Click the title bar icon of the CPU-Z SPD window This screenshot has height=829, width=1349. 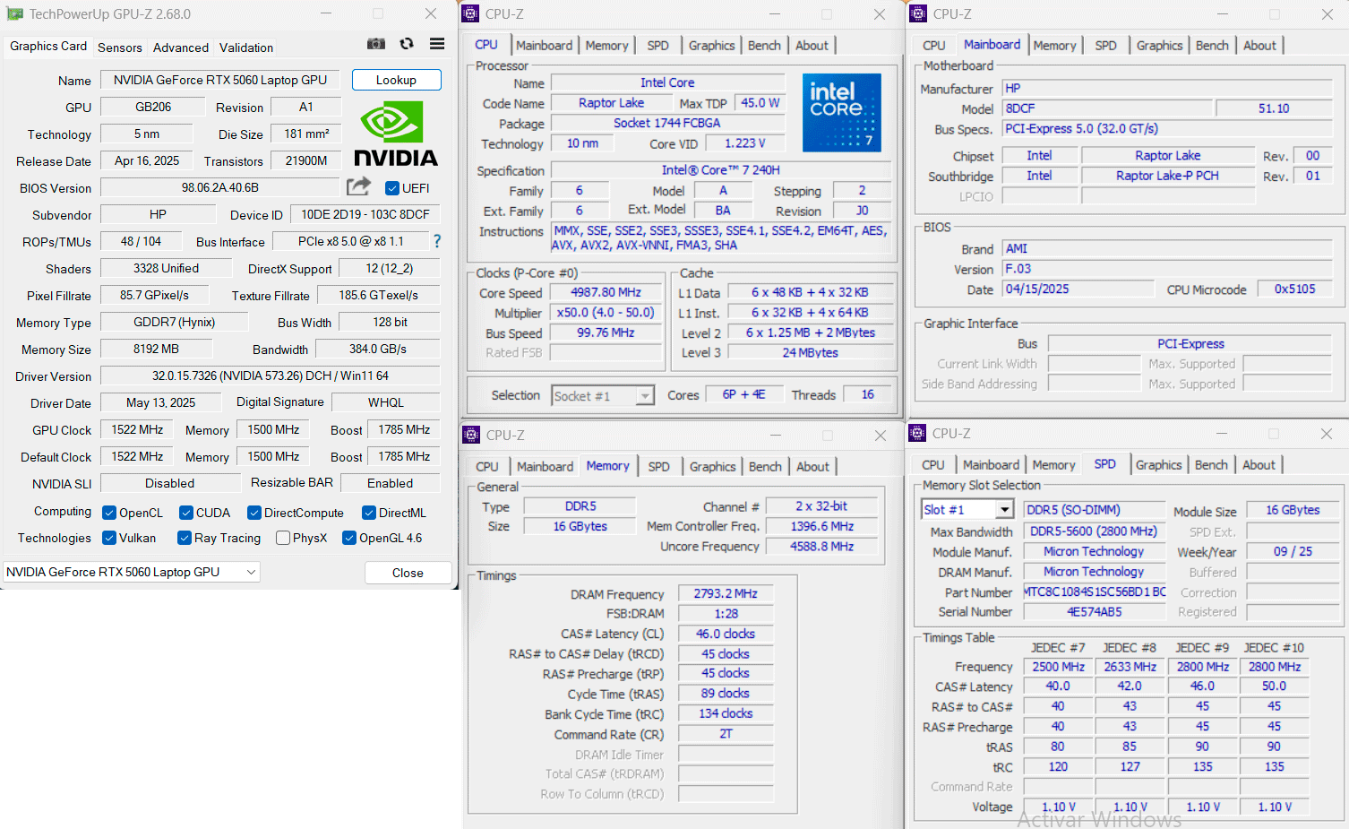click(917, 434)
